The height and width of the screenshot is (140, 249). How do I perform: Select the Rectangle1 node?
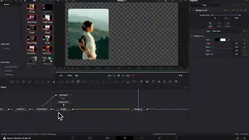pos(63,95)
